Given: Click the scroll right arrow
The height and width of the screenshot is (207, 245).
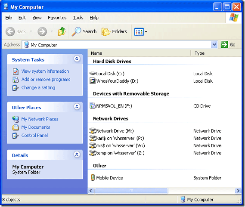Looking at the screenshot, I should (238, 191).
